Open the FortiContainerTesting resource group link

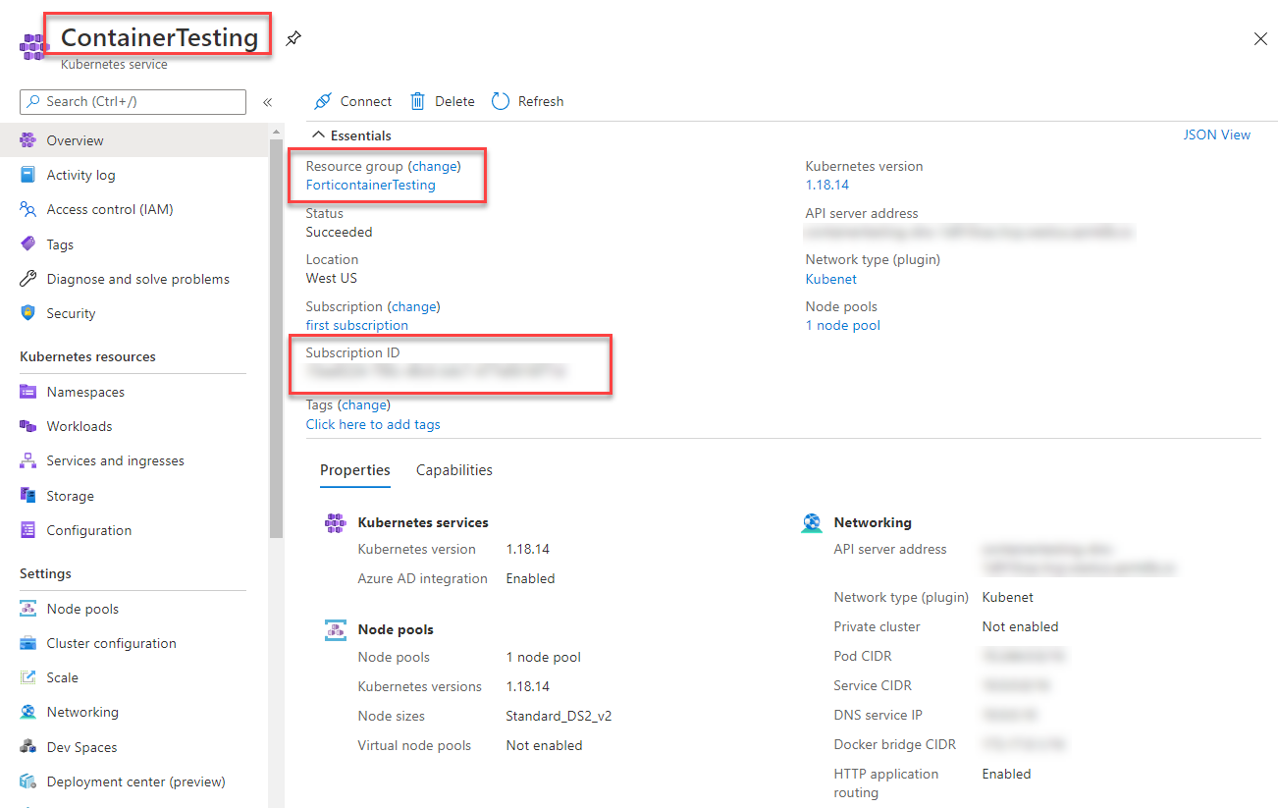tap(371, 185)
